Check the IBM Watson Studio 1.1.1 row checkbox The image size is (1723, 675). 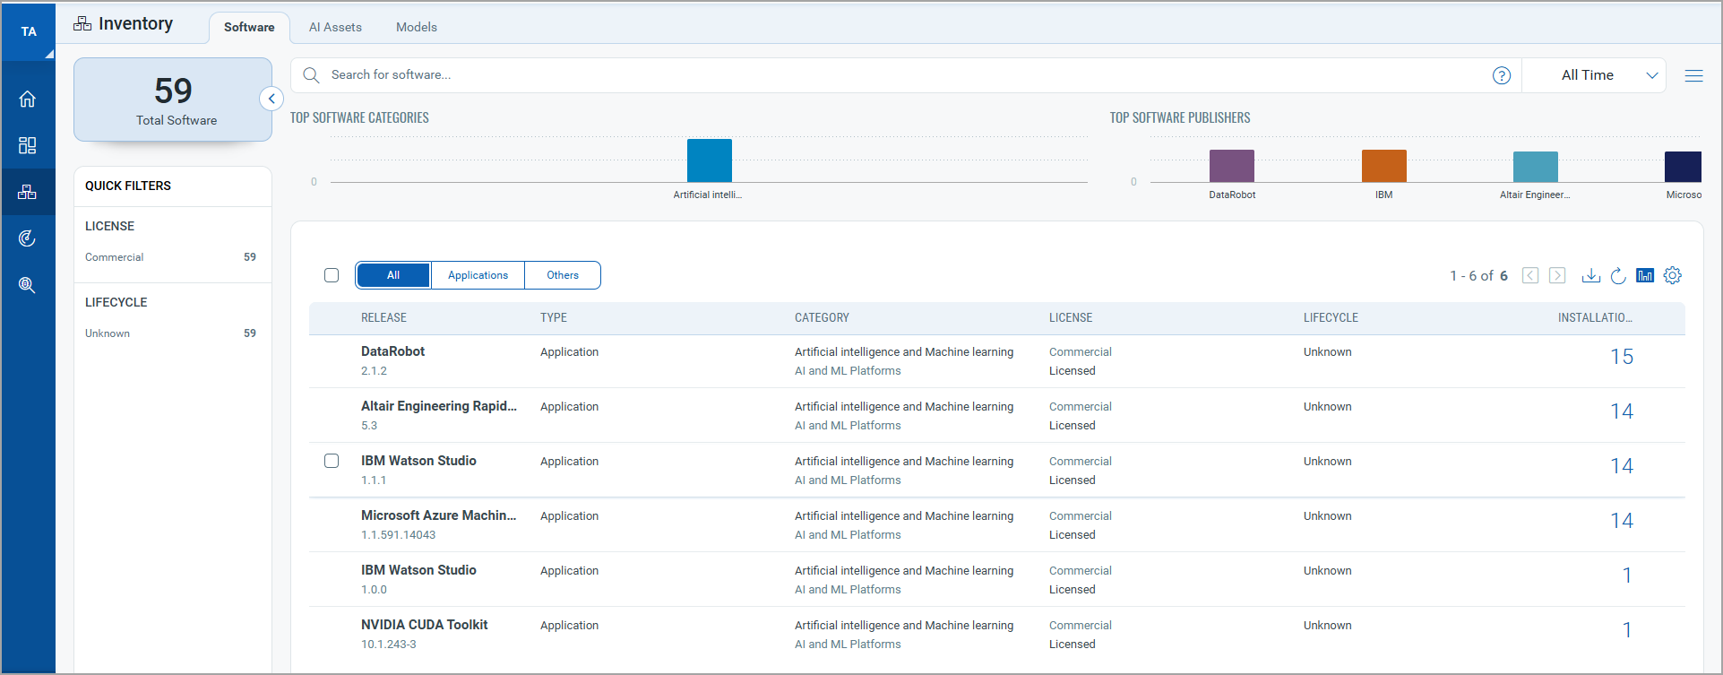click(332, 461)
